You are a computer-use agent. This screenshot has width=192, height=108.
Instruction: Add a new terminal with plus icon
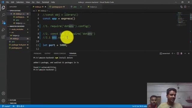(172, 53)
